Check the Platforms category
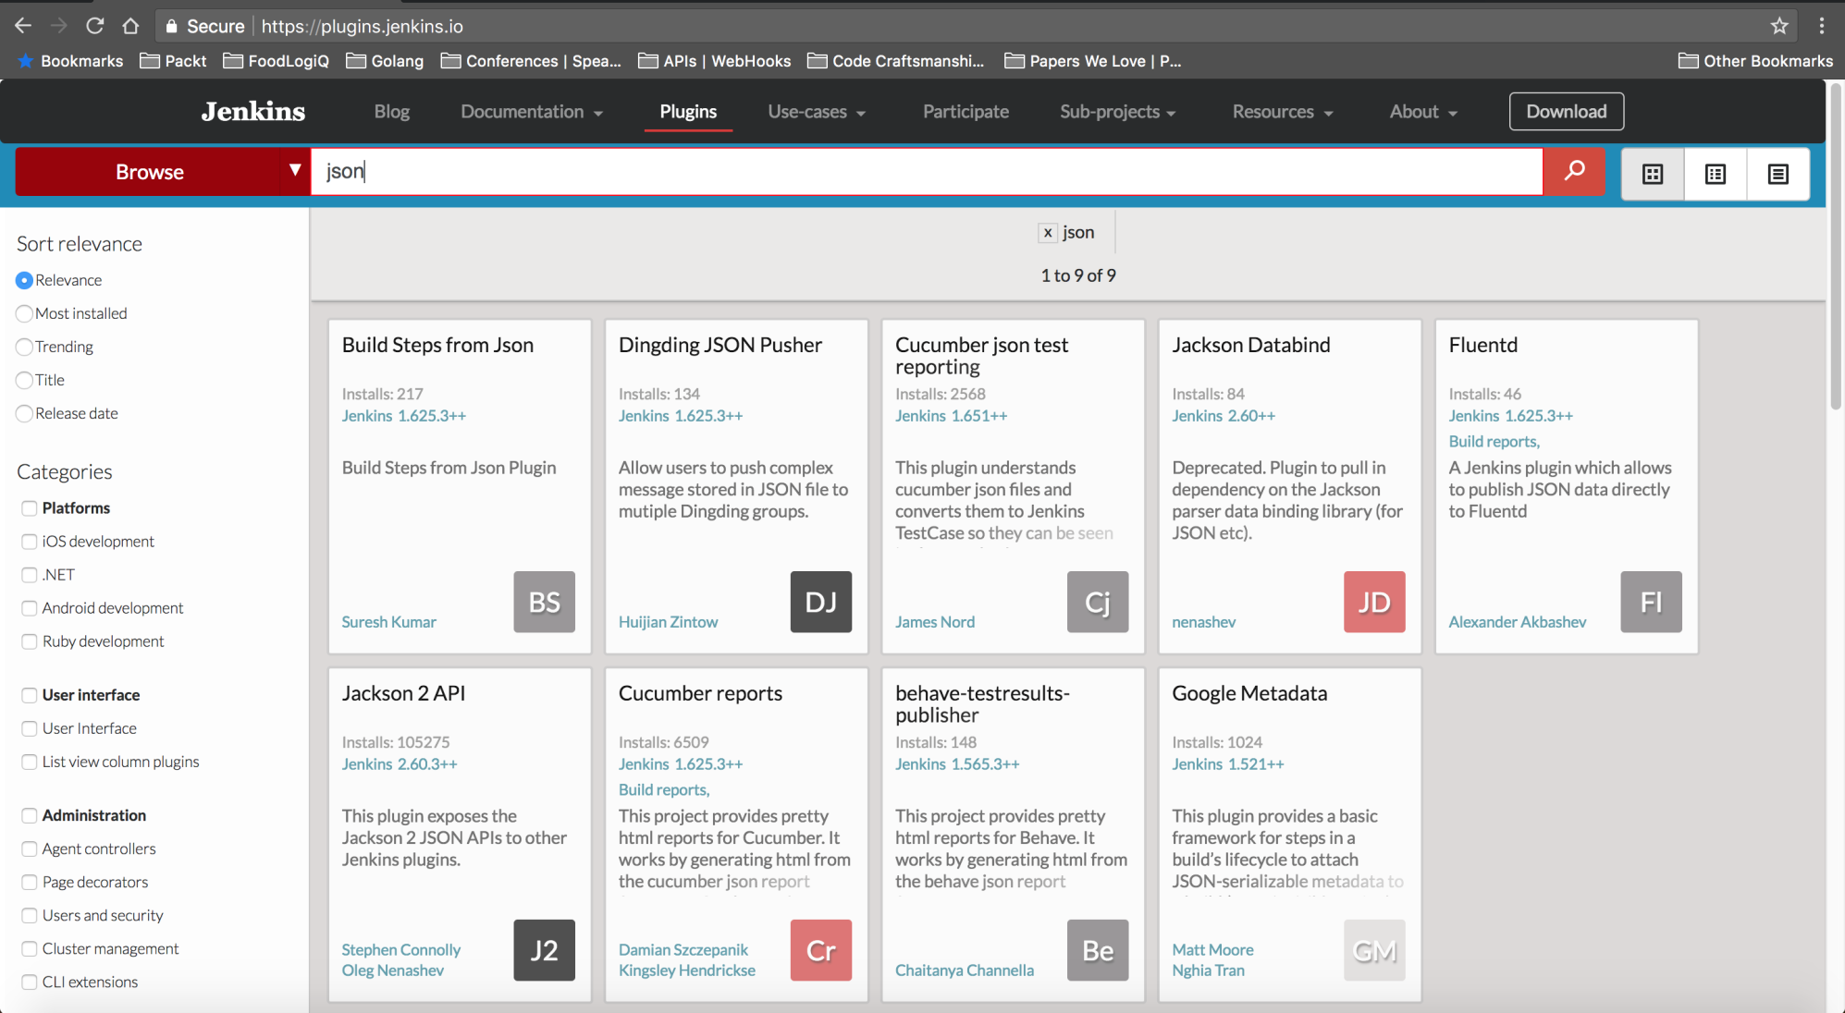The image size is (1845, 1013). [x=30, y=508]
